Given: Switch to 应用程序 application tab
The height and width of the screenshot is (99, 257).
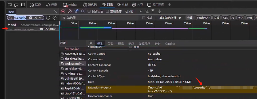Looking at the screenshot, I should coord(156,5).
